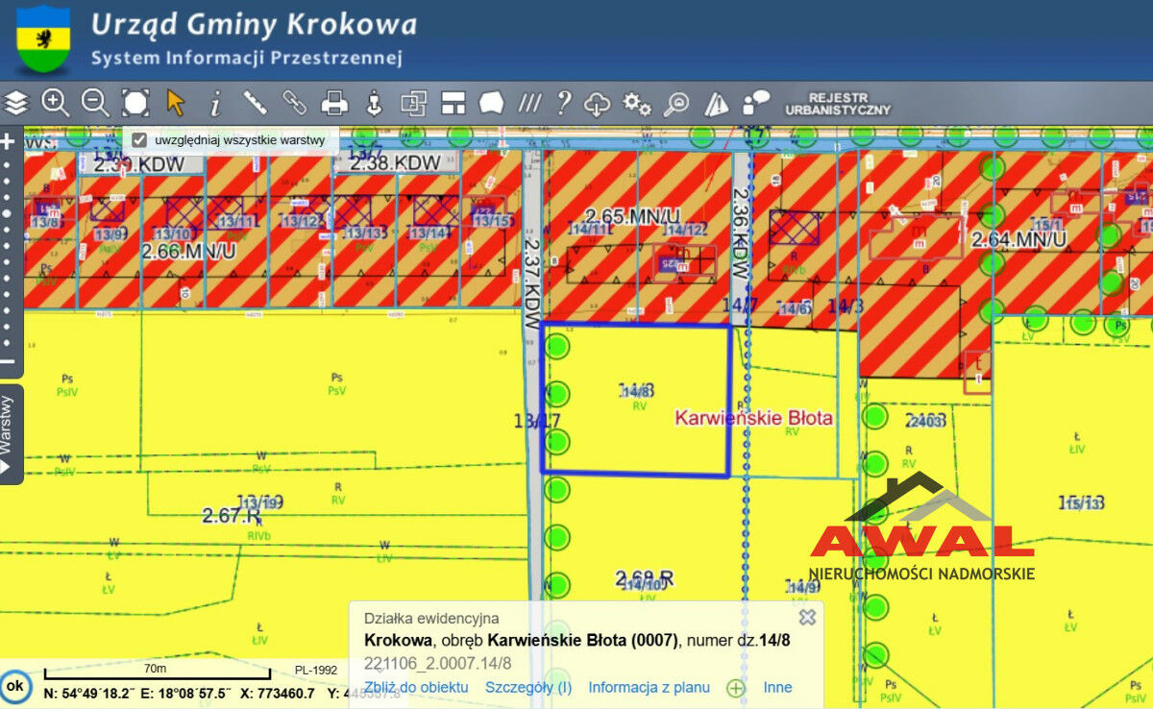The image size is (1153, 709).
Task: Expand the Warstwy side panel
Action: pyautogui.click(x=9, y=434)
